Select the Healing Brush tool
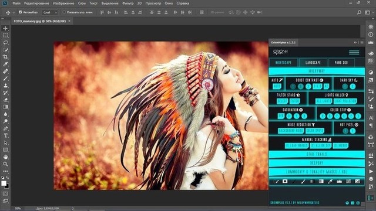This screenshot has height=211, width=376. [5, 72]
